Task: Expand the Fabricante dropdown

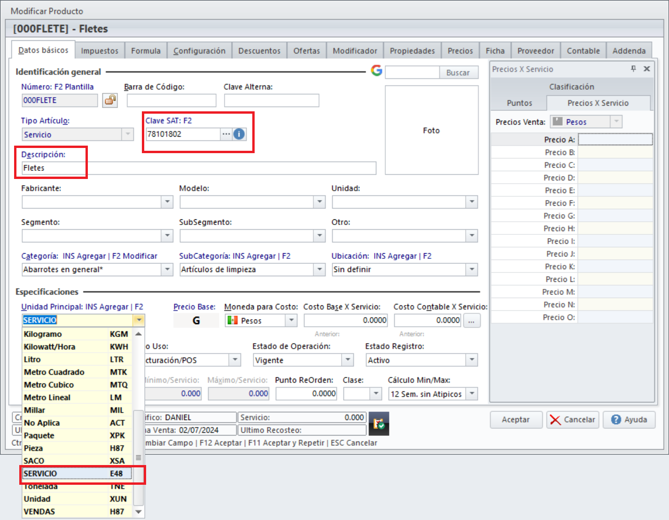Action: (x=167, y=202)
